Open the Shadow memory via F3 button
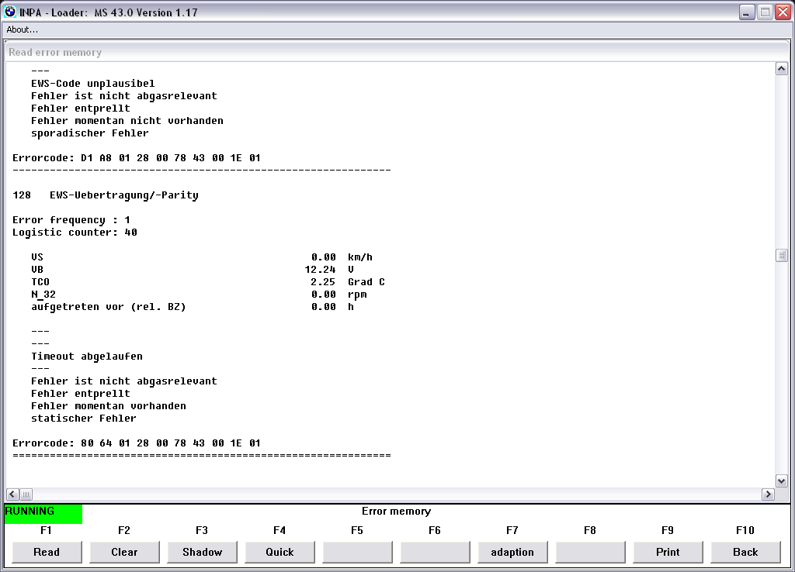 pyautogui.click(x=202, y=552)
